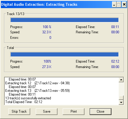Click the Track 13/13 progress bar
The width and height of the screenshot is (128, 119).
pos(64,20)
